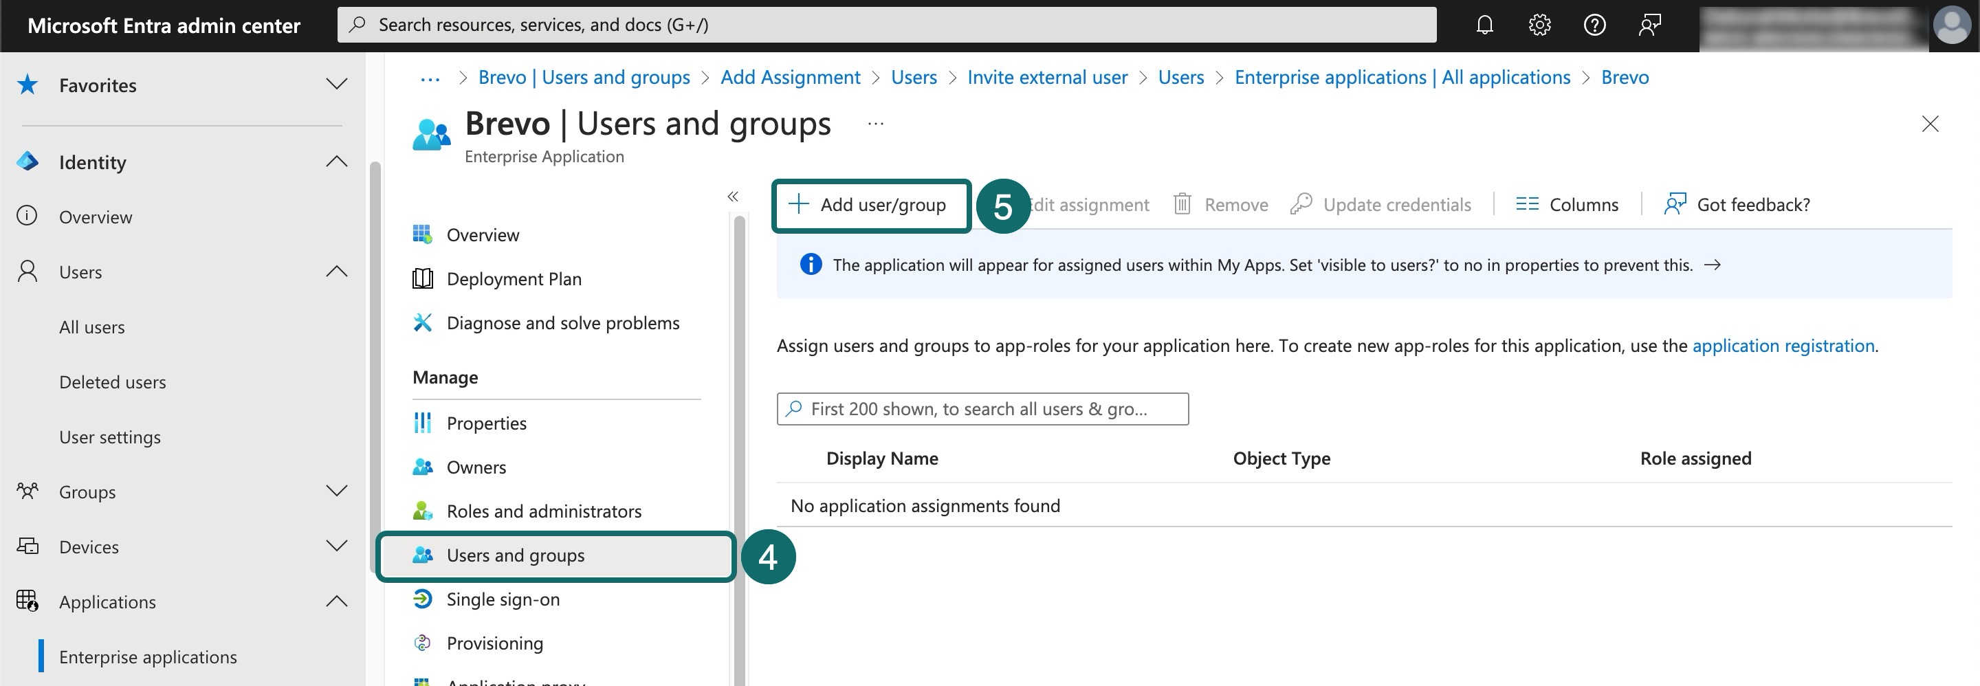Open the settings gear in header
This screenshot has height=686, width=1980.
pyautogui.click(x=1539, y=25)
